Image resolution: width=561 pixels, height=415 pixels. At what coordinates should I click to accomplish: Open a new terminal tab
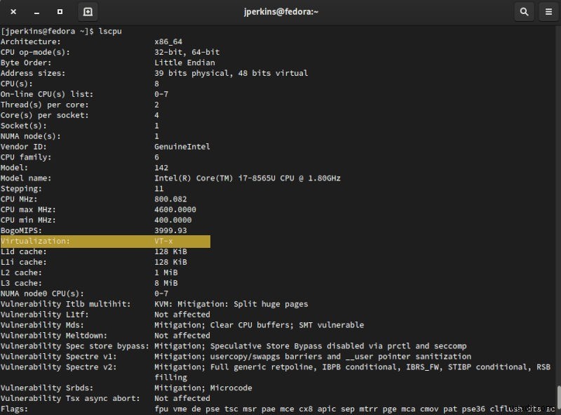click(88, 11)
